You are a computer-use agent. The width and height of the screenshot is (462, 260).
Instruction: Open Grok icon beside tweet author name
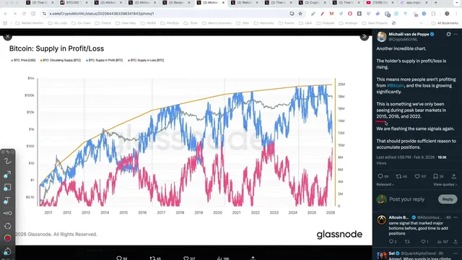pyautogui.click(x=448, y=34)
